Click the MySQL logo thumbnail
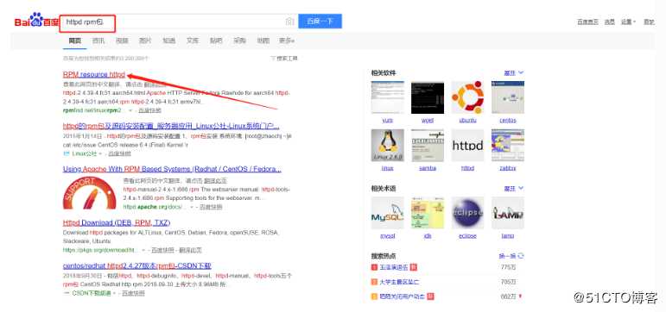 click(387, 213)
